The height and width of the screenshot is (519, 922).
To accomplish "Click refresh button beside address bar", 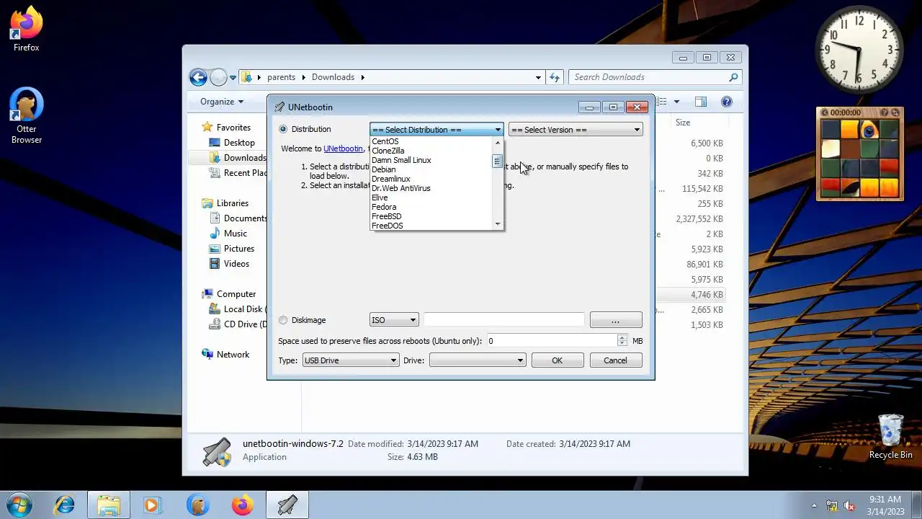I will click(555, 77).
